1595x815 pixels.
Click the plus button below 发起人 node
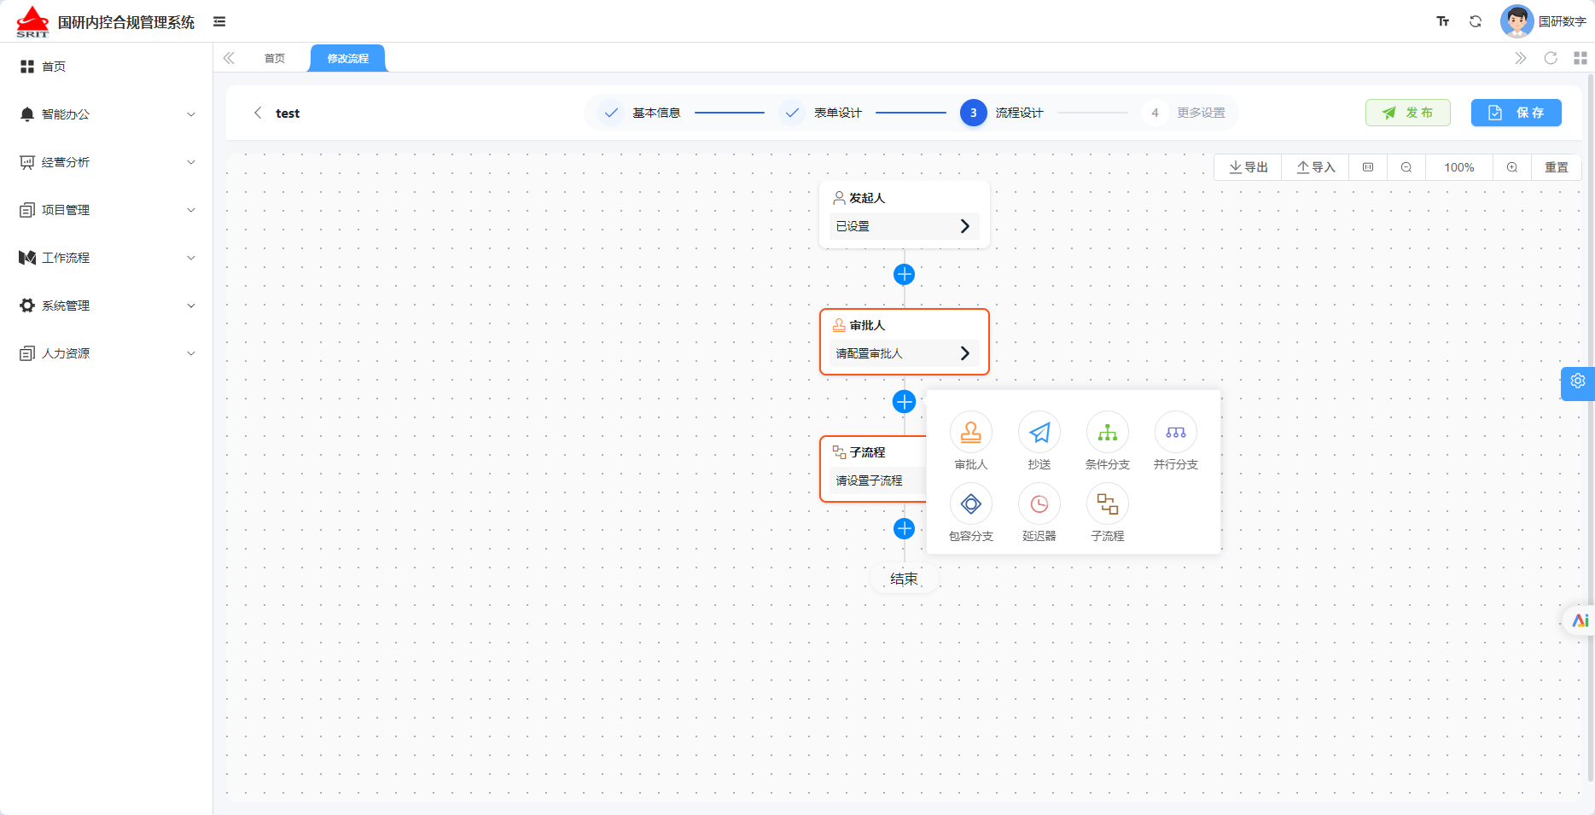[x=904, y=274]
